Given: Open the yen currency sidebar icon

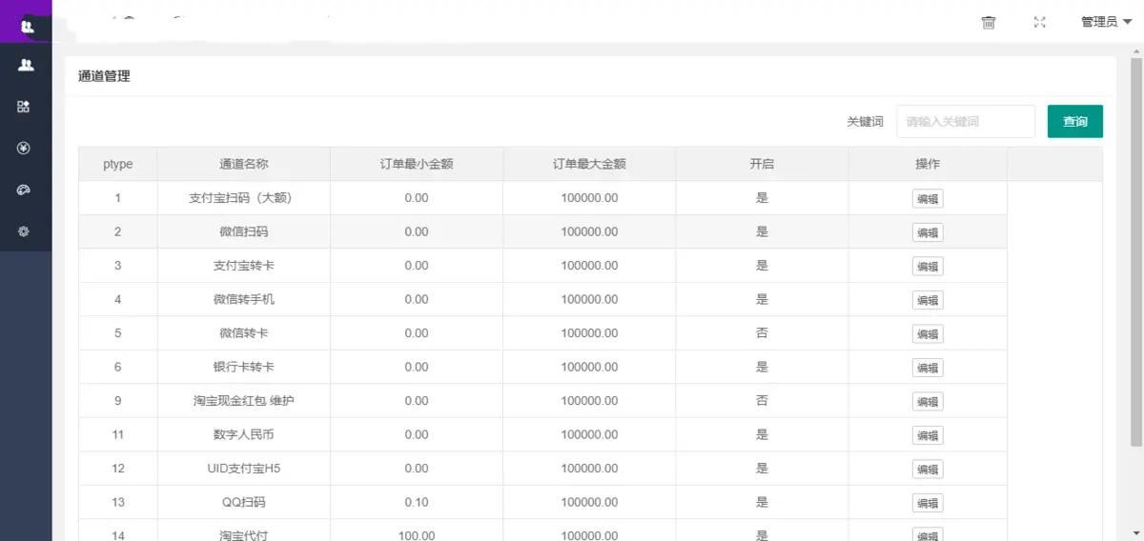Looking at the screenshot, I should tap(25, 148).
